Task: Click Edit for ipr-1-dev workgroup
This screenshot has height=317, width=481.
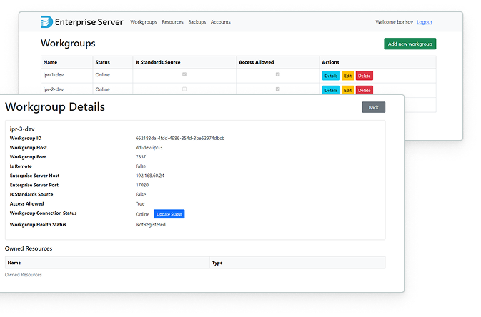Action: click(x=348, y=76)
